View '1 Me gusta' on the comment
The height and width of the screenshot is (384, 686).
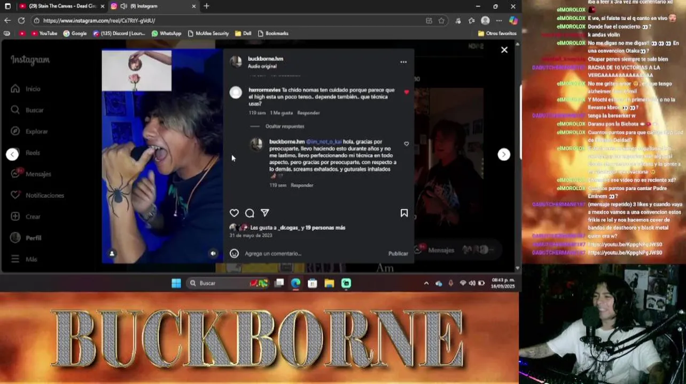pos(281,113)
